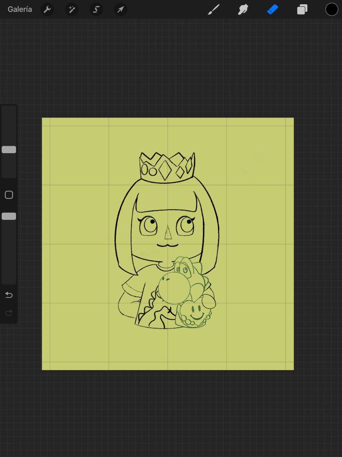This screenshot has width=342, height=457.
Task: Select the Brush tool
Action: (214, 10)
